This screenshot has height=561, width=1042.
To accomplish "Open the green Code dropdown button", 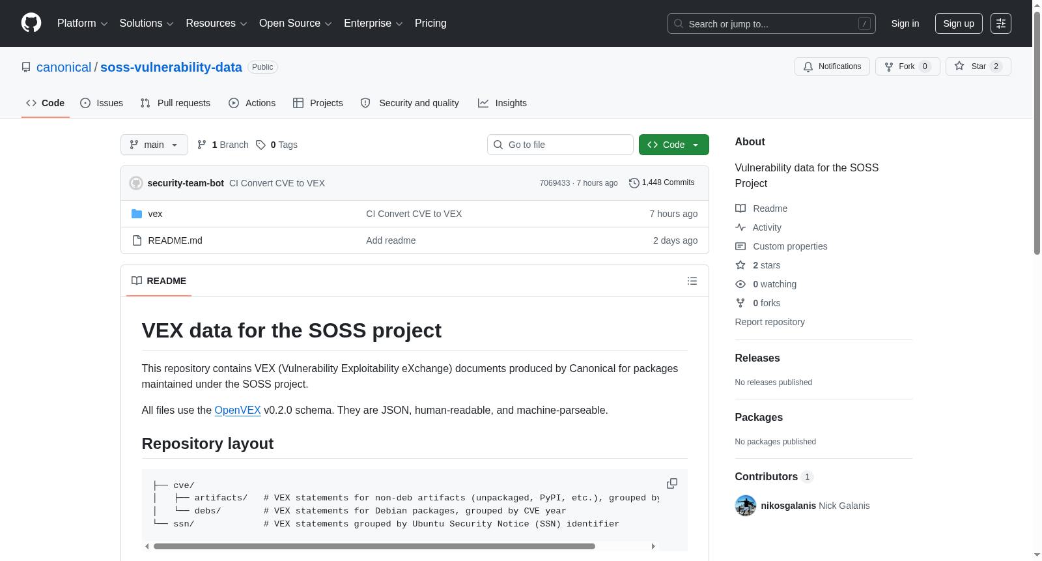I will (x=674, y=145).
